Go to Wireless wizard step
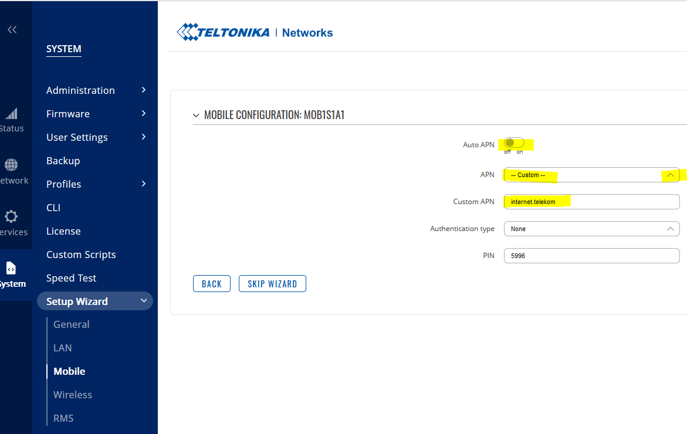This screenshot has height=434, width=687. [x=73, y=395]
